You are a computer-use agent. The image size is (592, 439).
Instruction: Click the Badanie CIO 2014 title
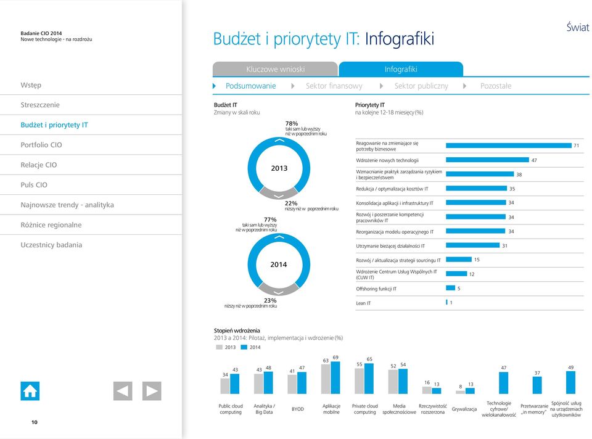click(x=41, y=33)
